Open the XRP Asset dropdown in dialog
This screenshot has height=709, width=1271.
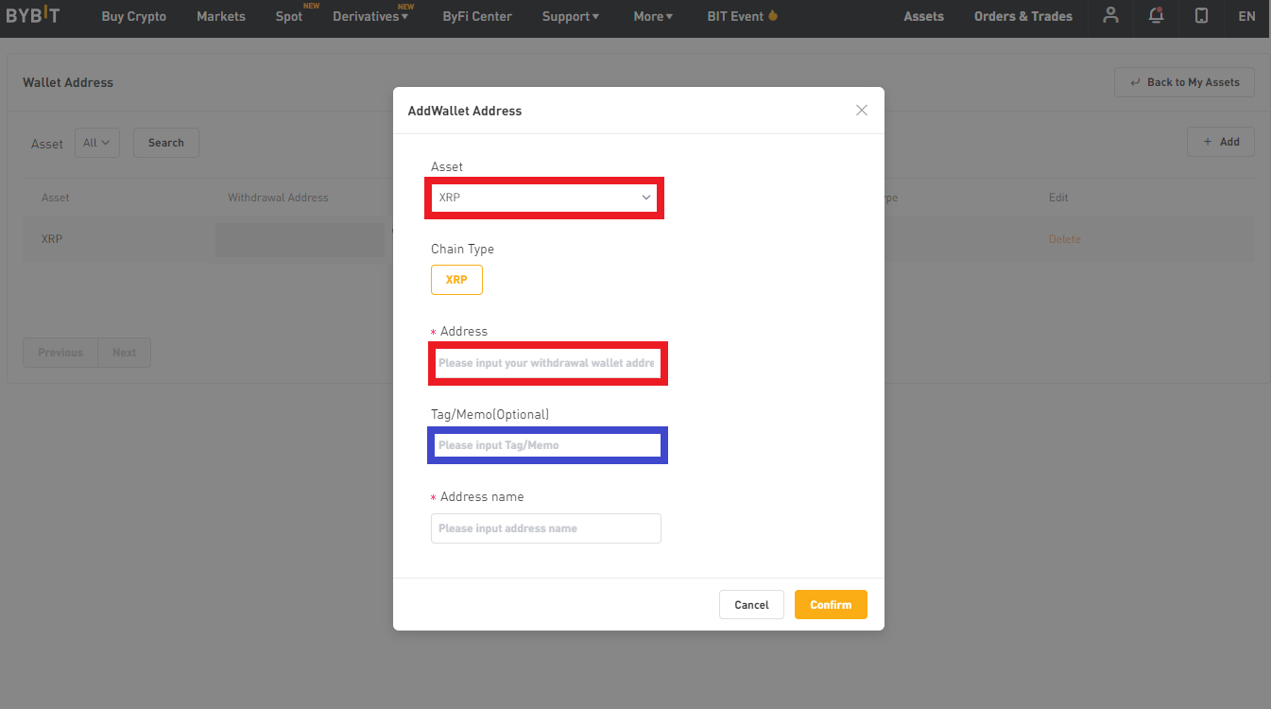point(544,198)
